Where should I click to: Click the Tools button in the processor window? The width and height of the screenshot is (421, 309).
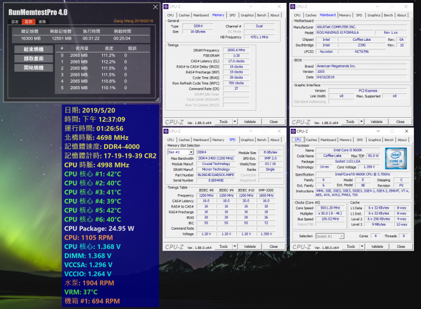[351, 247]
